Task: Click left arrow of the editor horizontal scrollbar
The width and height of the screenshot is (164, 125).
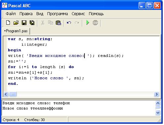Action: [x=6, y=94]
